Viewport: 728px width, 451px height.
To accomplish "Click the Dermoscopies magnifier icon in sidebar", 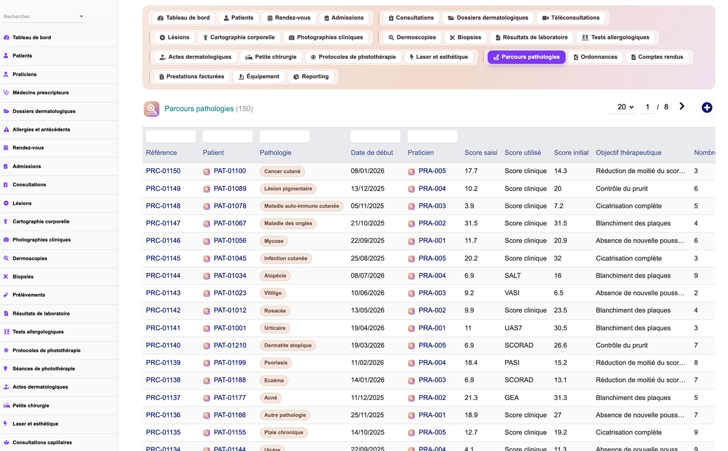I will pyautogui.click(x=7, y=259).
